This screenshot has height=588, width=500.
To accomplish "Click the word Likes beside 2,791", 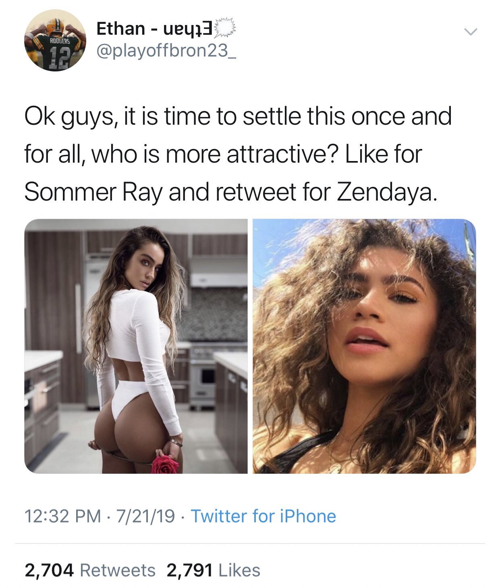I will pyautogui.click(x=239, y=570).
